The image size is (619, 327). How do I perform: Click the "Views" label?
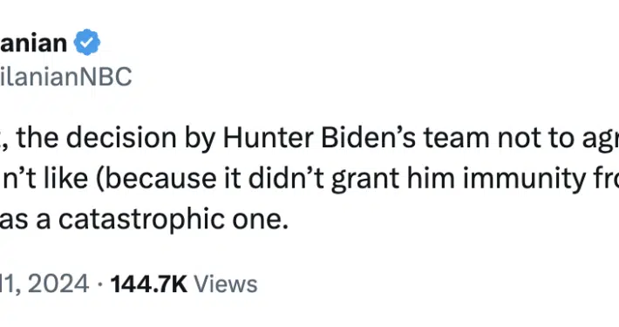pyautogui.click(x=226, y=284)
